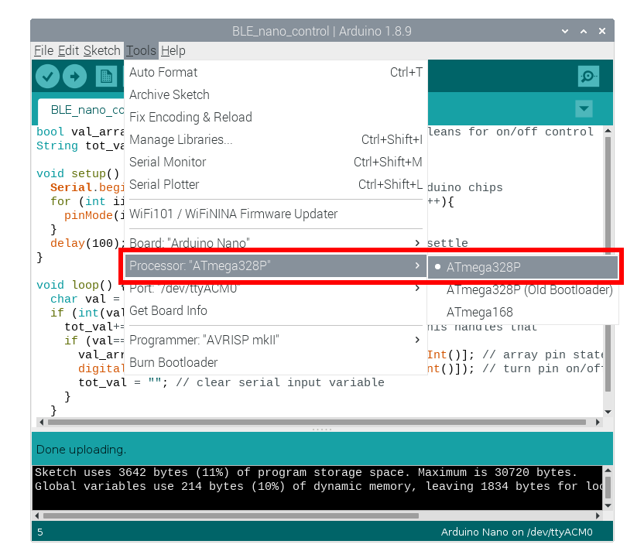Open the Serial Monitor magnifier icon
This screenshot has height=558, width=644.
588,77
